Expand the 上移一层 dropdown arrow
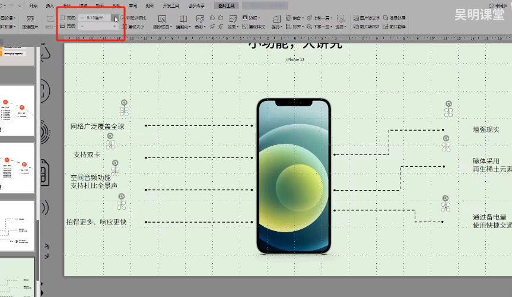 pos(331,18)
